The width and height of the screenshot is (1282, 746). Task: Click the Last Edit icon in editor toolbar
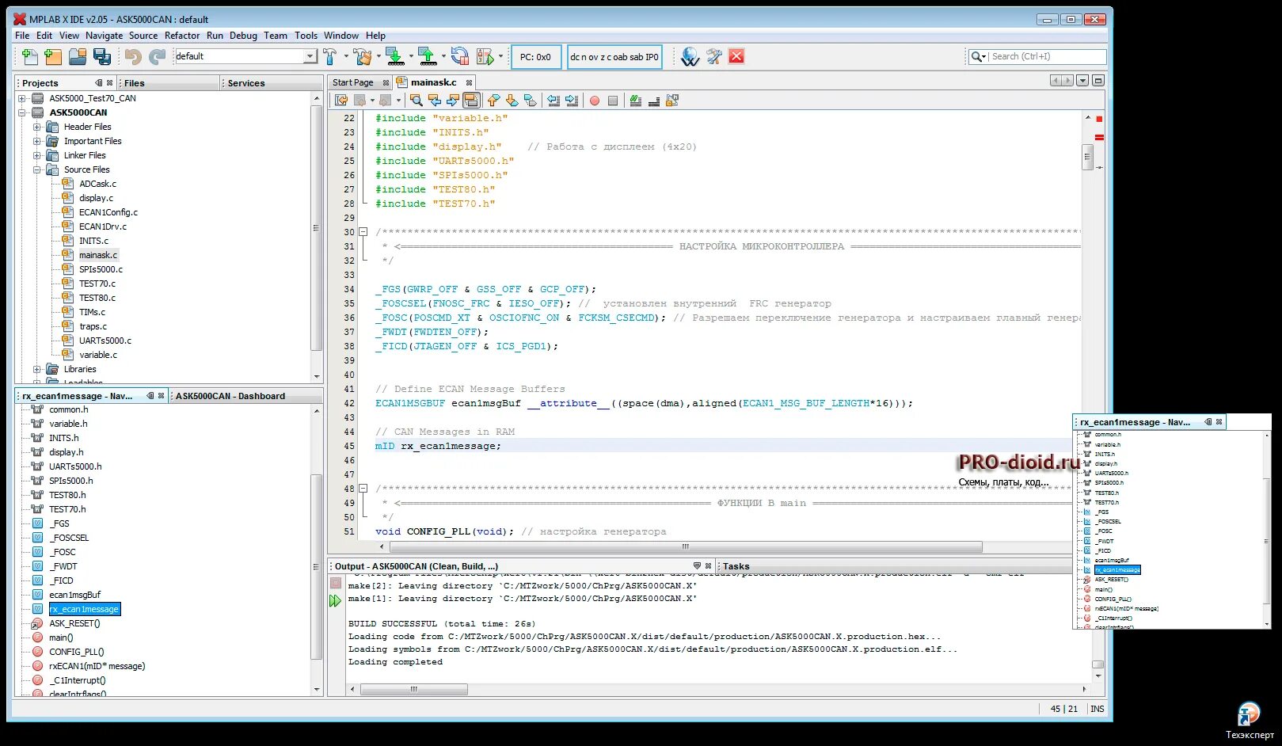341,101
